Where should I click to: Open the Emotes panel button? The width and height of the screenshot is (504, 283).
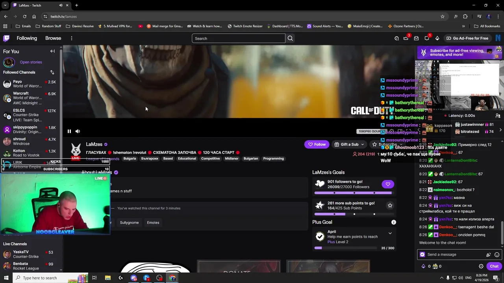(x=153, y=222)
